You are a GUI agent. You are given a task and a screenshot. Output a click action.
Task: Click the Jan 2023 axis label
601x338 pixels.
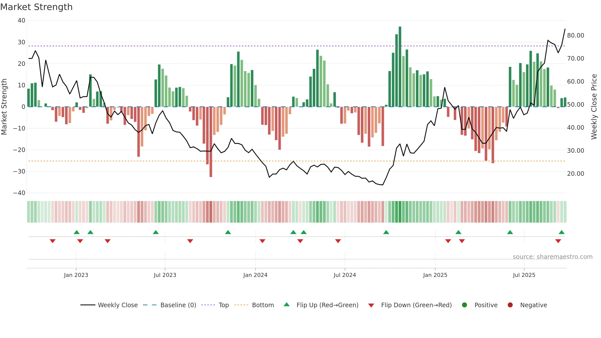[76, 275]
